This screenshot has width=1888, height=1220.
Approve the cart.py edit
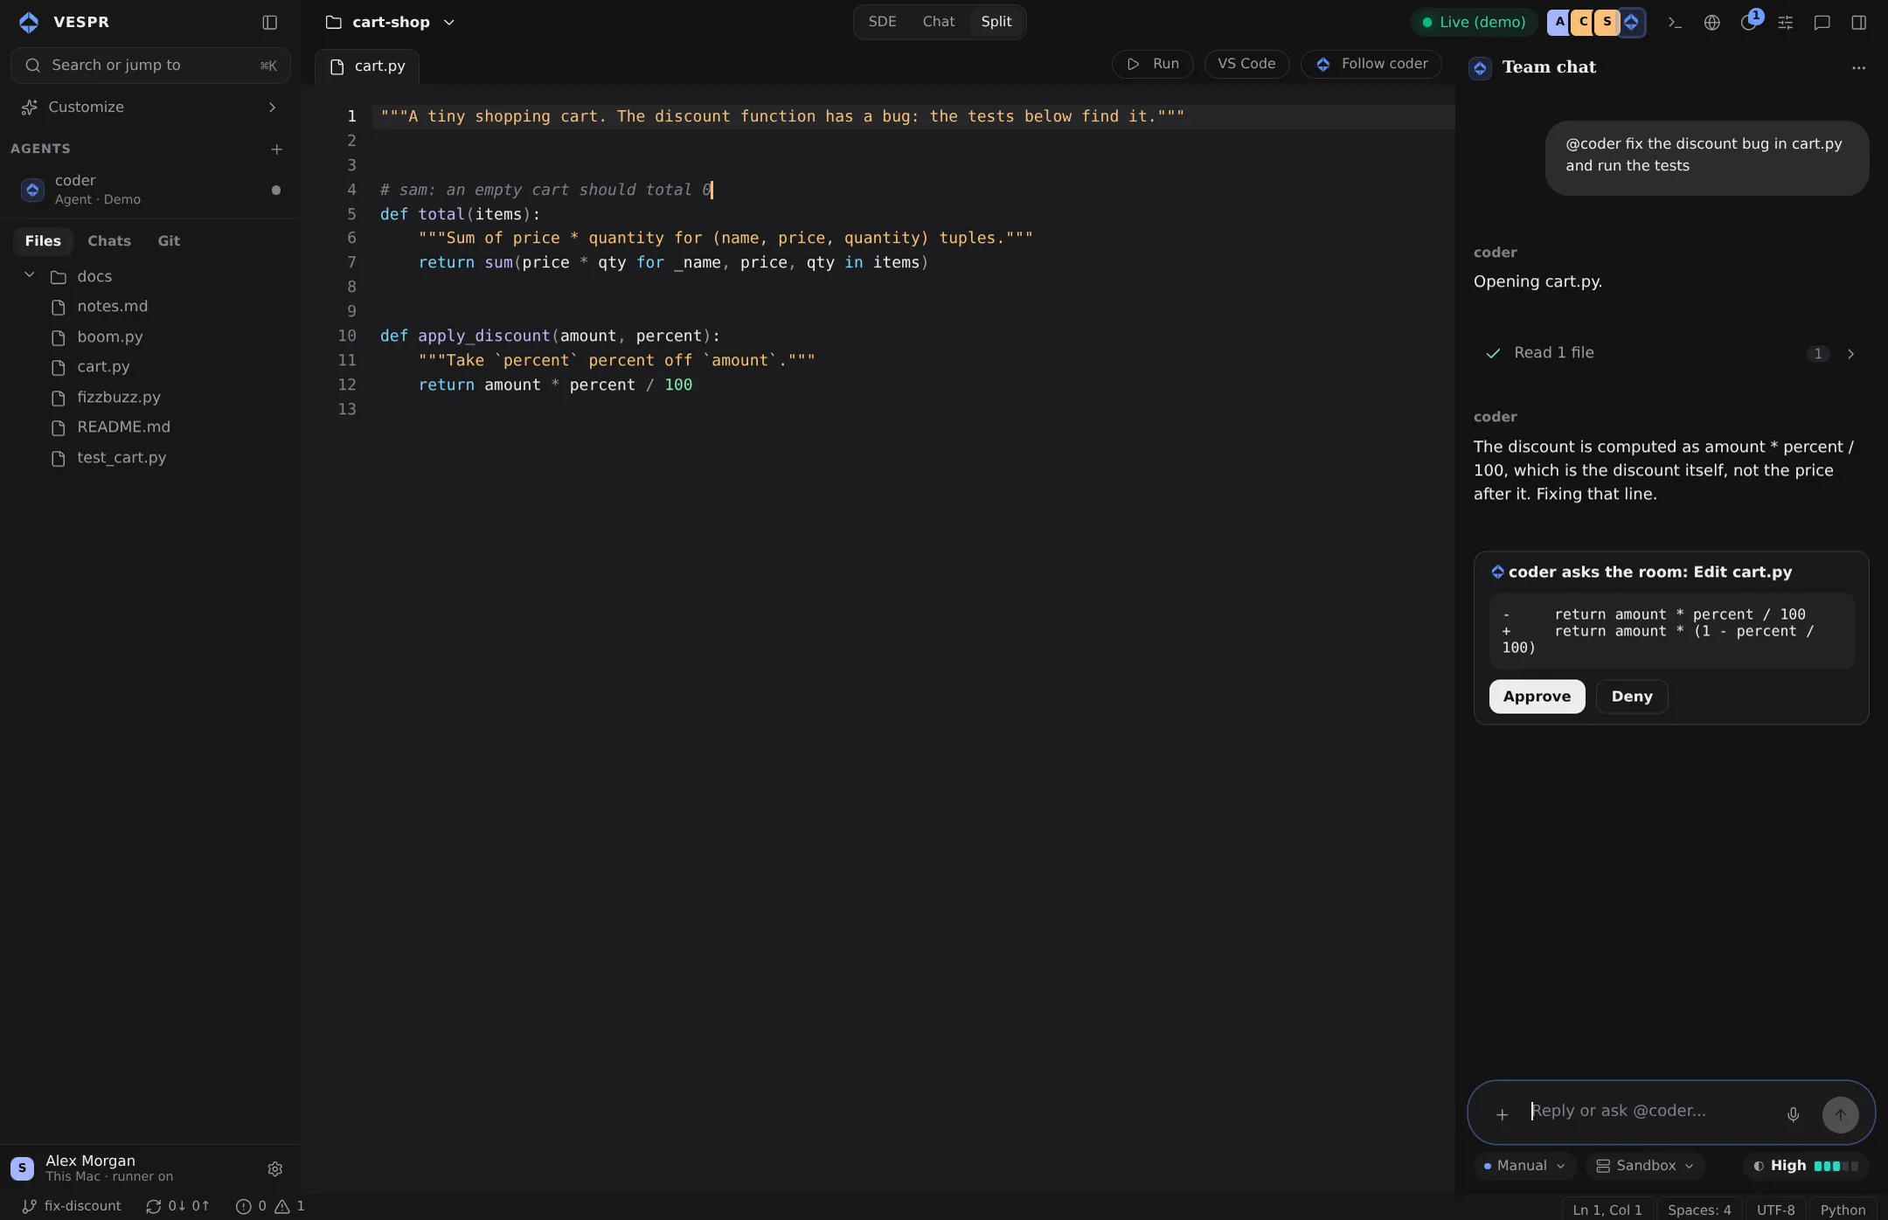[x=1537, y=697]
